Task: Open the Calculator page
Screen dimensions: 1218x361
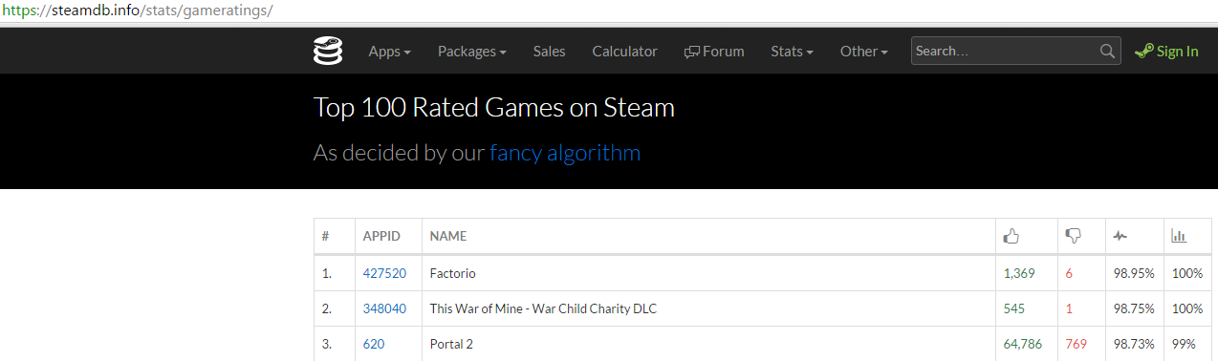Action: tap(624, 52)
